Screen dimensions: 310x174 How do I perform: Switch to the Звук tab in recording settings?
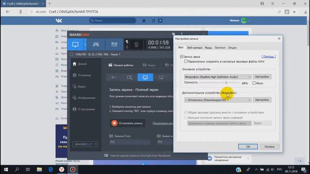(181, 47)
